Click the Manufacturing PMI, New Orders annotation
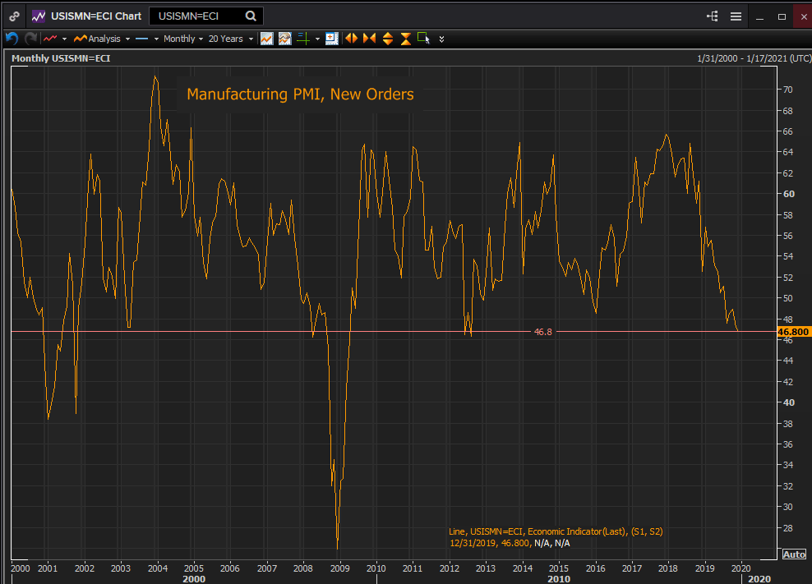812x584 pixels. 300,94
